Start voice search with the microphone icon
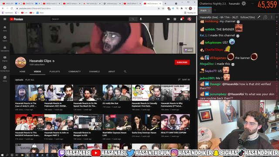 tap(141, 19)
